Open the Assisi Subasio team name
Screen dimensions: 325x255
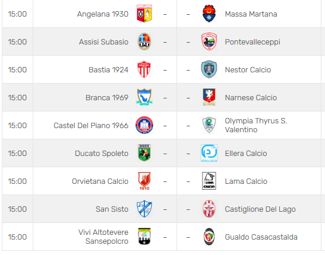(103, 42)
